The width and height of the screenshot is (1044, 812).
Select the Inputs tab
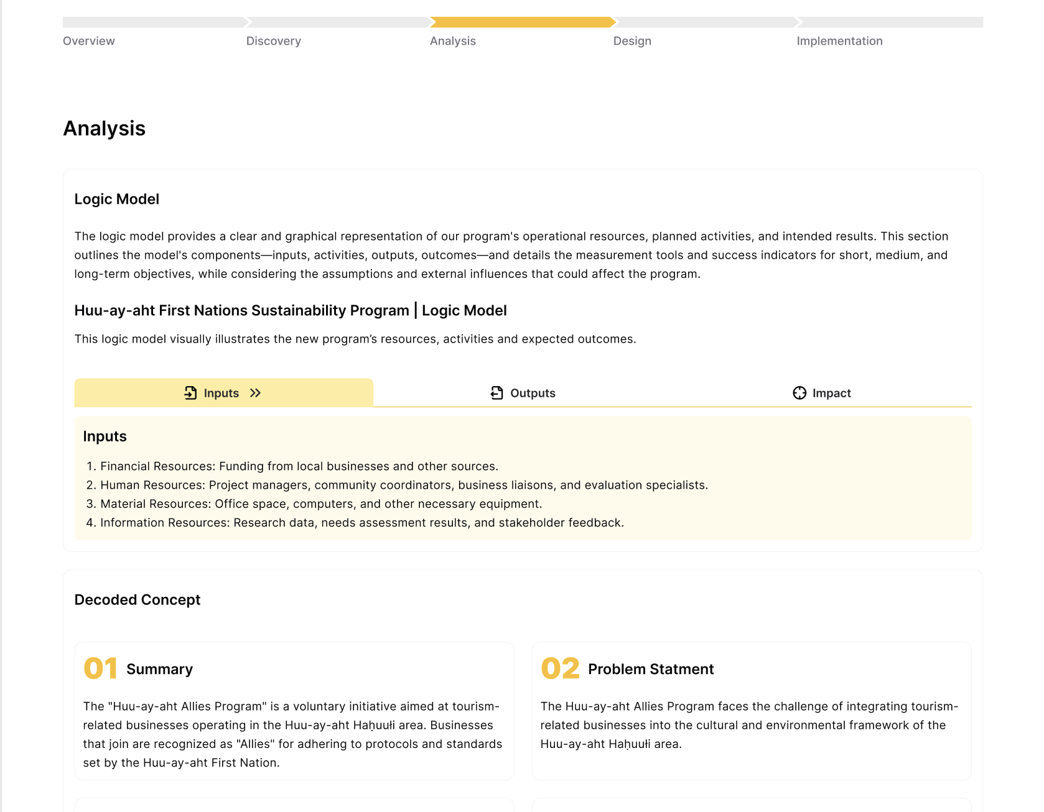(x=224, y=393)
